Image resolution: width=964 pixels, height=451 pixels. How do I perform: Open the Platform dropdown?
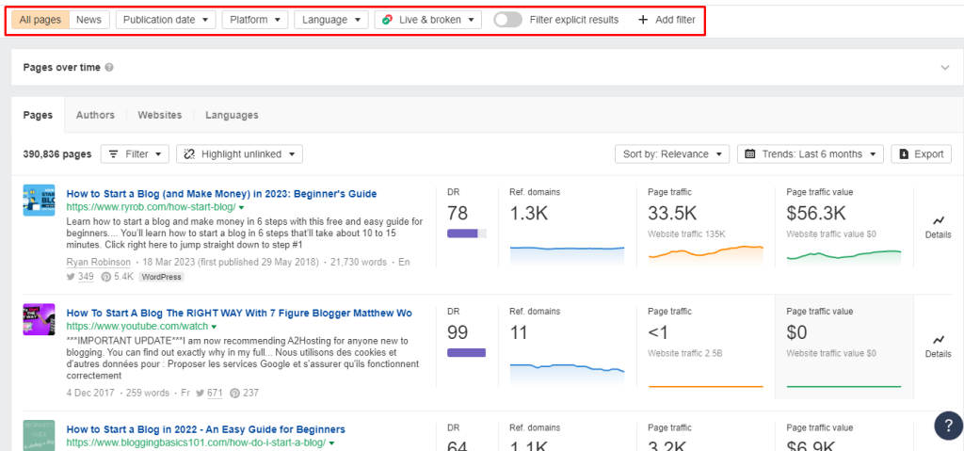pos(255,20)
